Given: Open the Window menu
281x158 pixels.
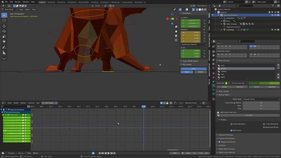Looking at the screenshot, I should (x=26, y=2).
